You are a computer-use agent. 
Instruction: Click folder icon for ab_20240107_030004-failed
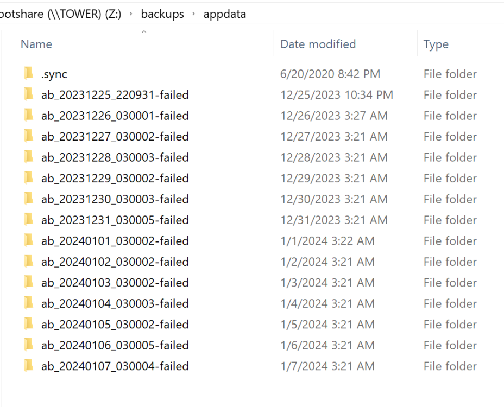click(28, 366)
